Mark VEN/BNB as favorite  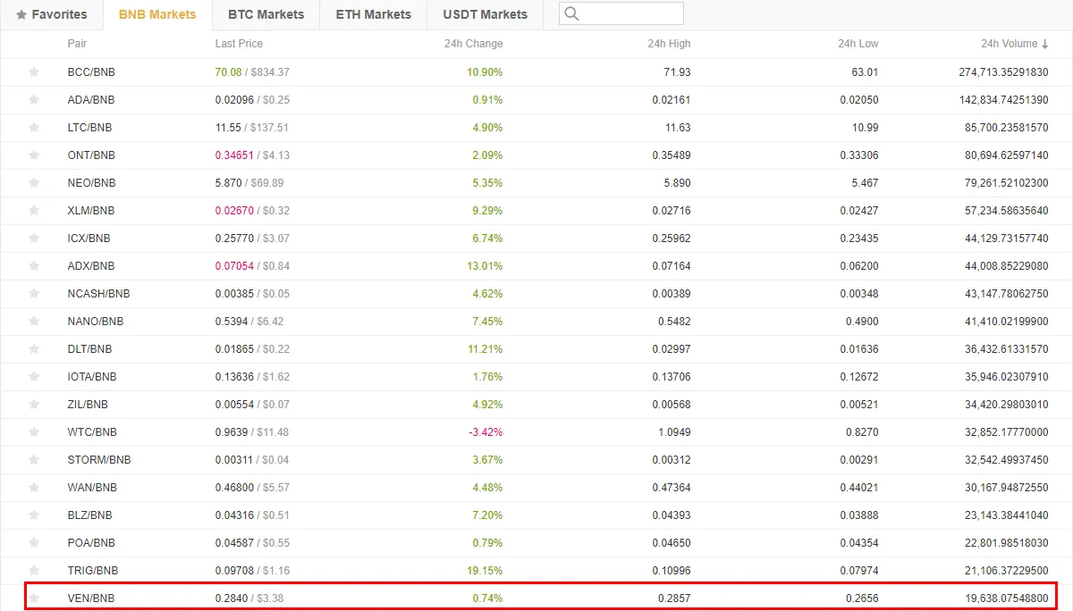(x=34, y=598)
